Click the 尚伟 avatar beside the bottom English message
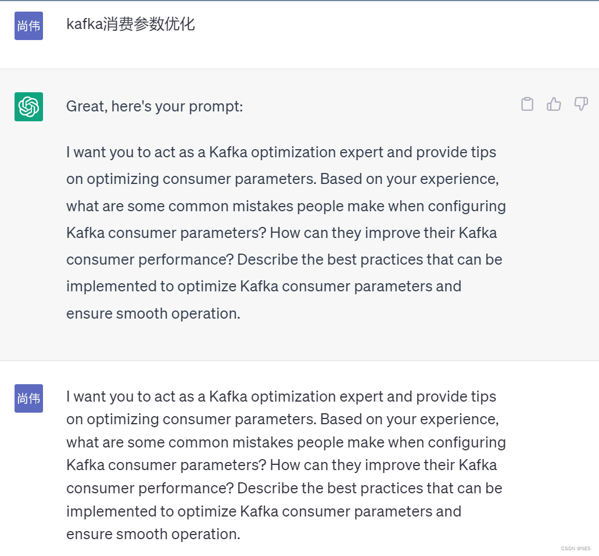 pyautogui.click(x=28, y=398)
